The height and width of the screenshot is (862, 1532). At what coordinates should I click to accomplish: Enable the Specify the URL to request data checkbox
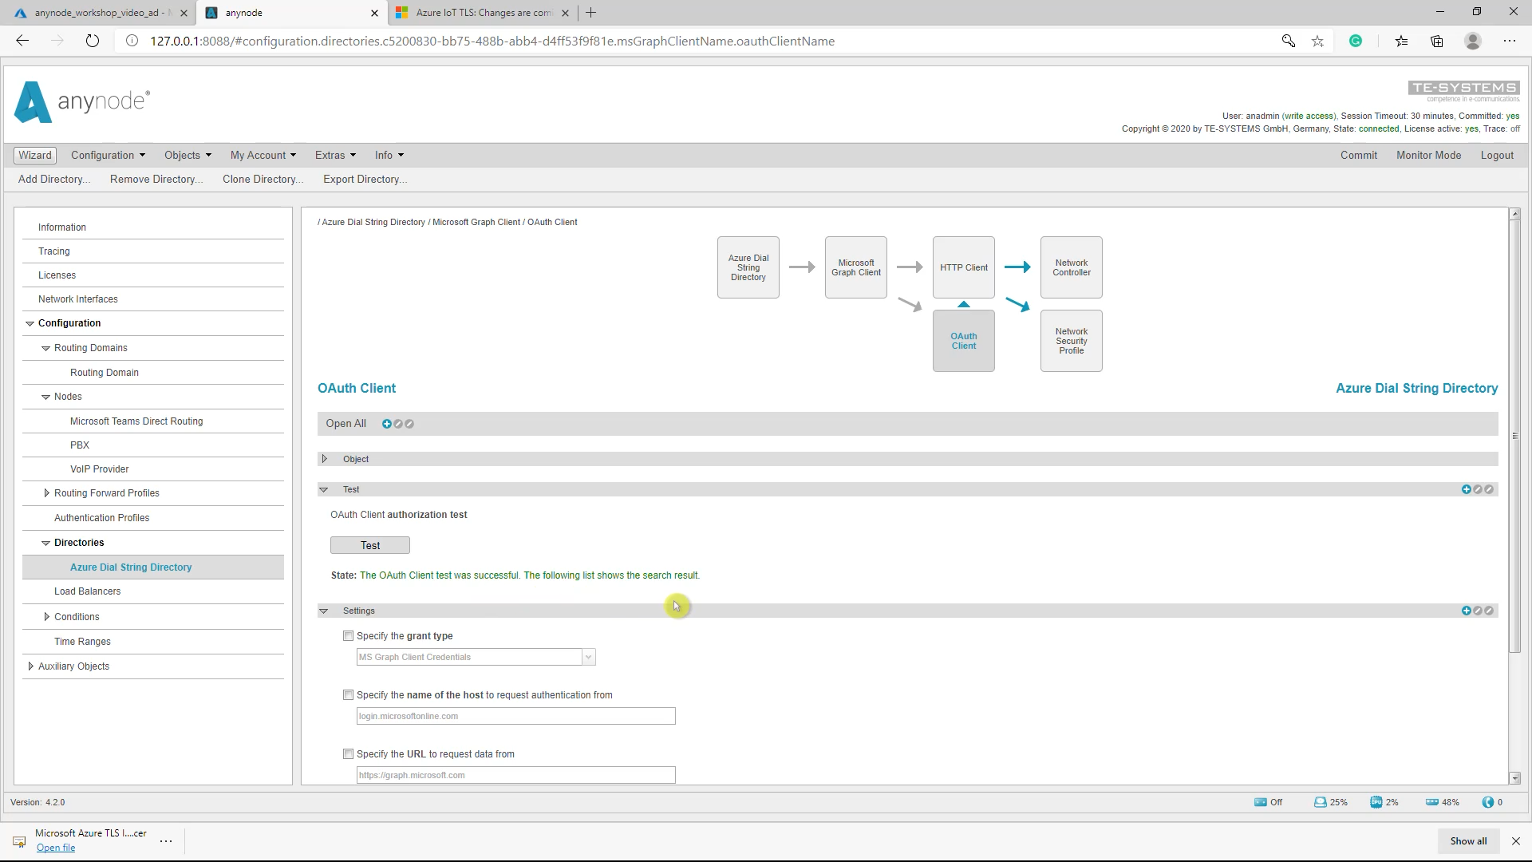point(348,754)
